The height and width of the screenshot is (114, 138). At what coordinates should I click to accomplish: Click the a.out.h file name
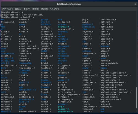(5, 32)
